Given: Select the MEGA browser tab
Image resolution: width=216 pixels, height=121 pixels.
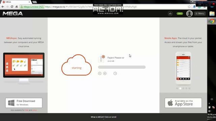Looking at the screenshot, I should pos(16,2).
